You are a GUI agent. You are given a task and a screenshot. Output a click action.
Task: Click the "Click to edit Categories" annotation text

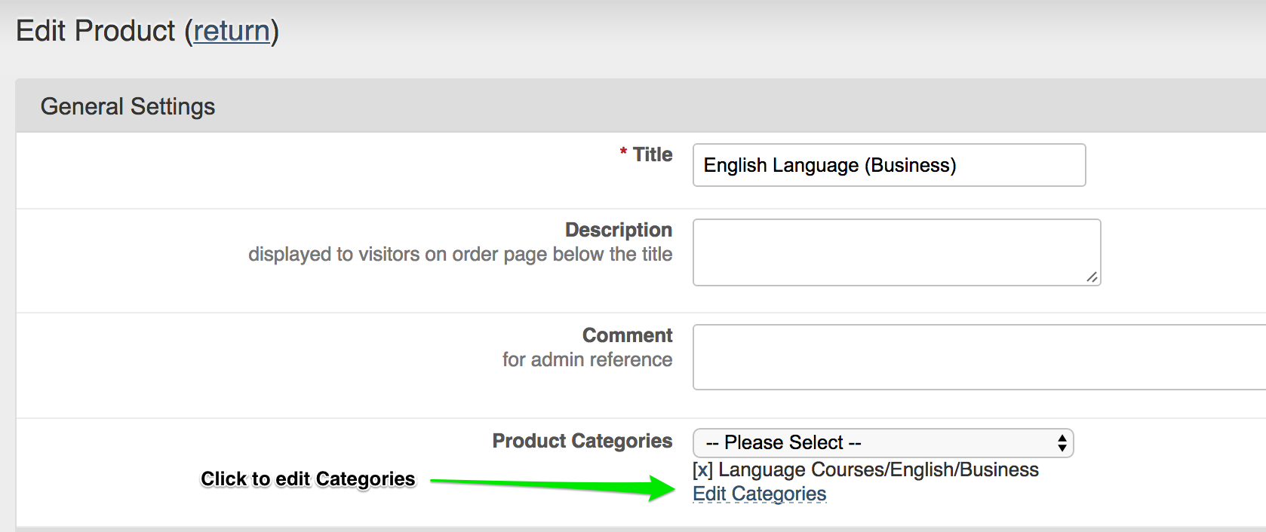click(x=308, y=479)
